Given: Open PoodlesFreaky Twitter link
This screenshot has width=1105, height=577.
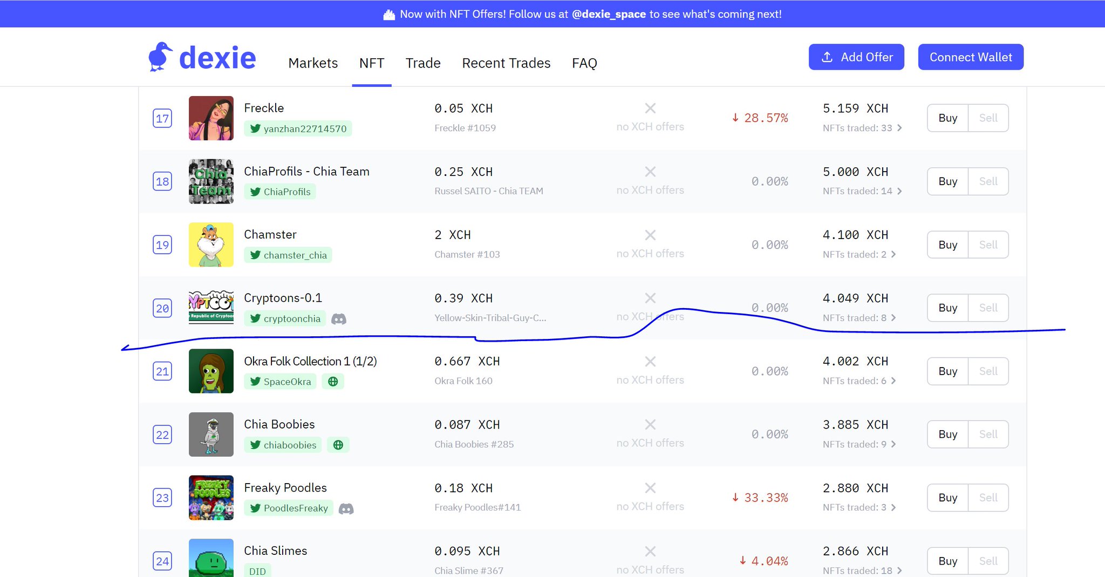Looking at the screenshot, I should click(x=289, y=508).
